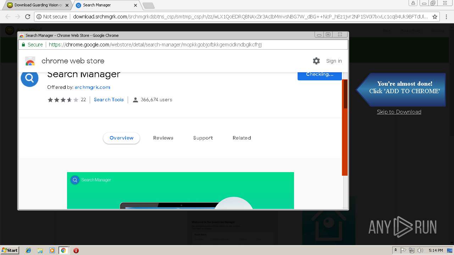The width and height of the screenshot is (454, 255).
Task: Open the Start menu
Action: (x=10, y=250)
